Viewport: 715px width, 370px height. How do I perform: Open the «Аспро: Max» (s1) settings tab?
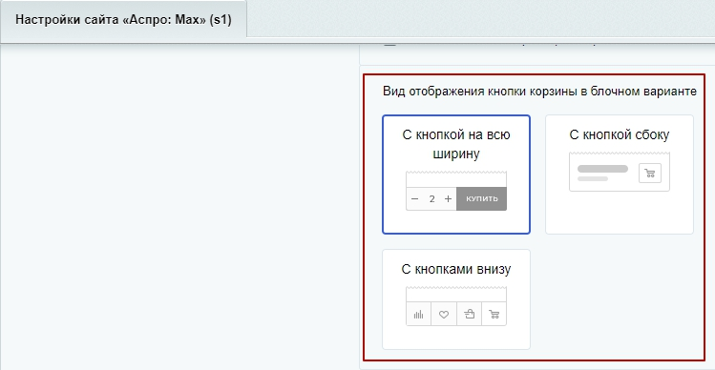pos(123,21)
